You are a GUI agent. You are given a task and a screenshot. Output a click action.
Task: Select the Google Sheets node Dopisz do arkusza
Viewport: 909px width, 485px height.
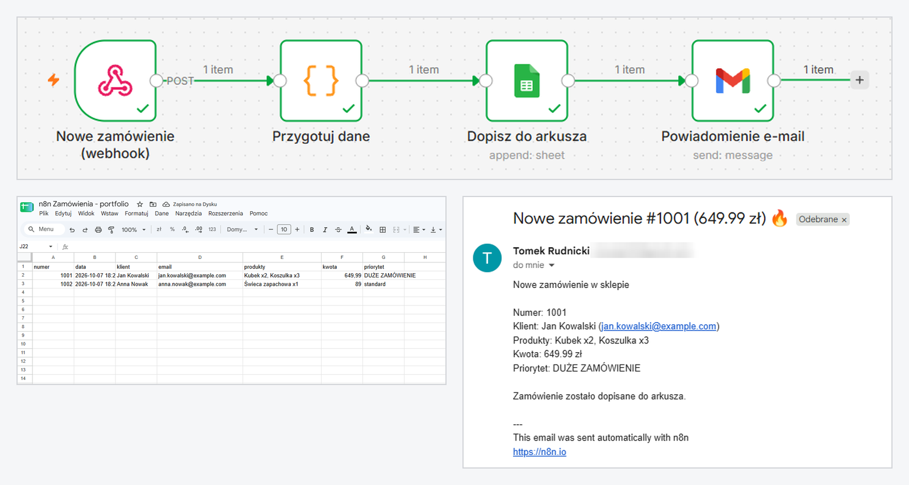(x=527, y=81)
